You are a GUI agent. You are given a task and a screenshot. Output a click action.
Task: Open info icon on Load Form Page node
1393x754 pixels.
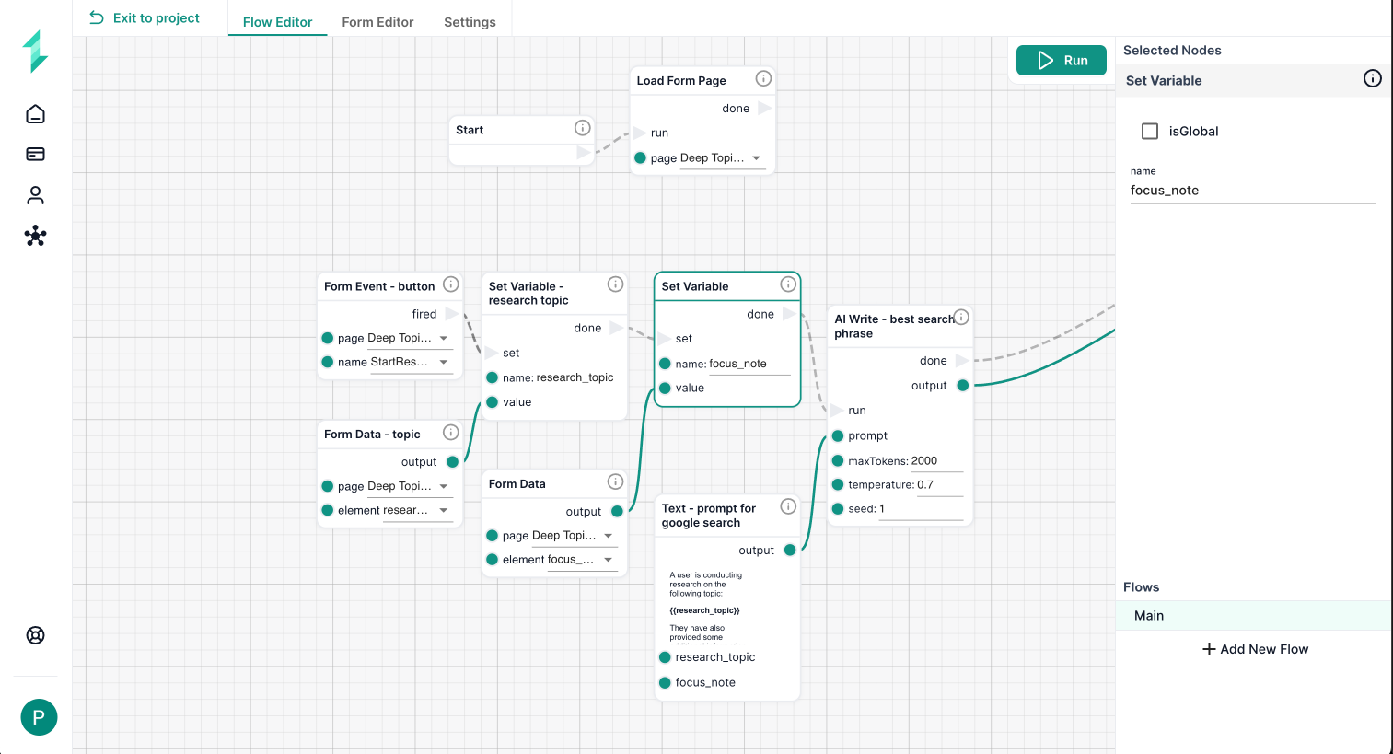click(763, 78)
